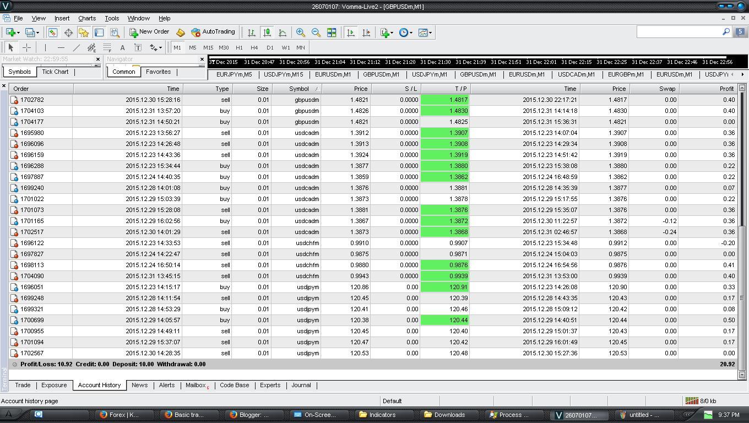Image resolution: width=749 pixels, height=423 pixels.
Task: Select the H4 timeframe button
Action: pyautogui.click(x=254, y=47)
